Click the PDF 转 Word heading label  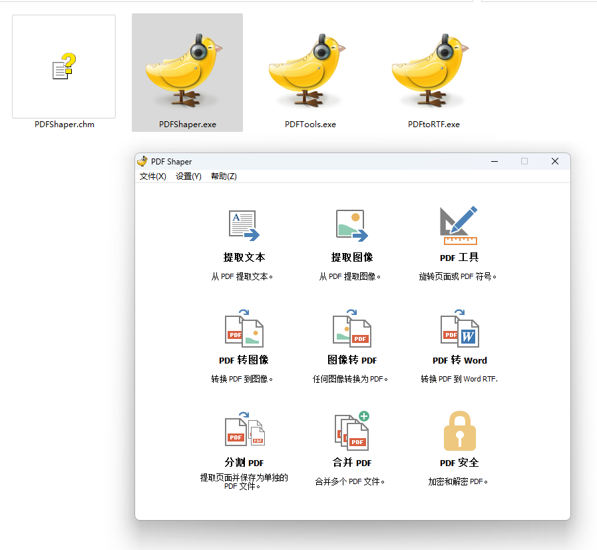click(x=459, y=360)
